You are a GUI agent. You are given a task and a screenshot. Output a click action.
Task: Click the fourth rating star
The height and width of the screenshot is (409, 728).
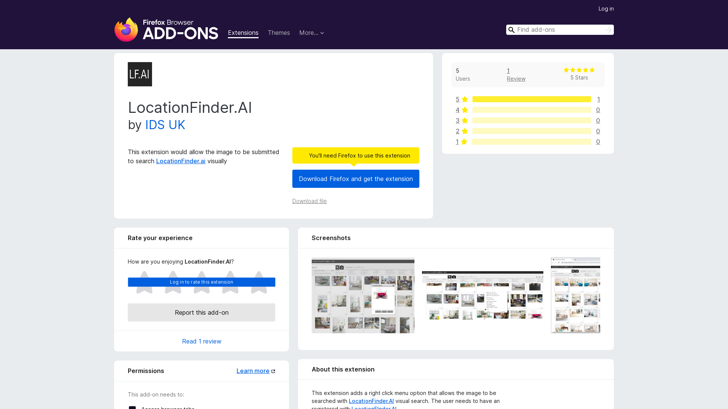pos(230,282)
